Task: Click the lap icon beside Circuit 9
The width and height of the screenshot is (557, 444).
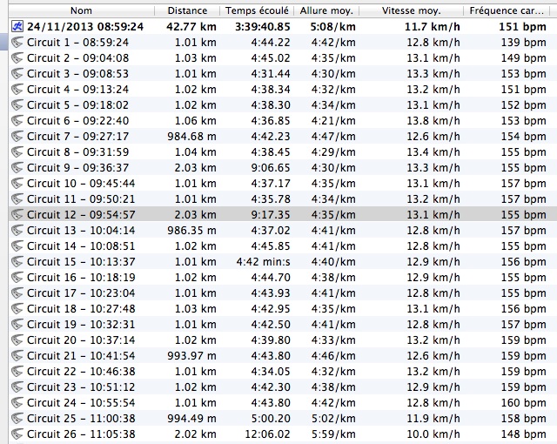Action: 17,168
